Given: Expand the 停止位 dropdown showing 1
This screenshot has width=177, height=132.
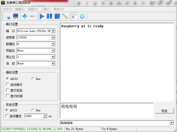Looking at the screenshot, I should point(53,57).
